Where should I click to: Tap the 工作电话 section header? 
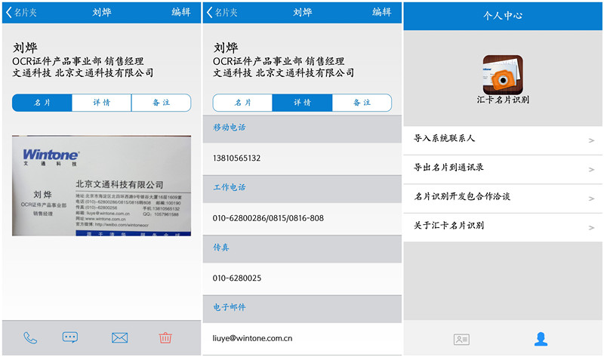303,189
